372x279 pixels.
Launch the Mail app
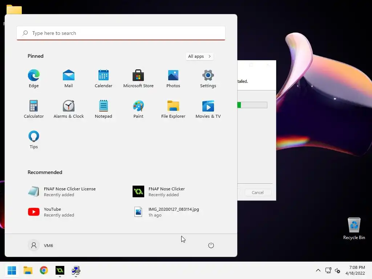[x=69, y=78]
